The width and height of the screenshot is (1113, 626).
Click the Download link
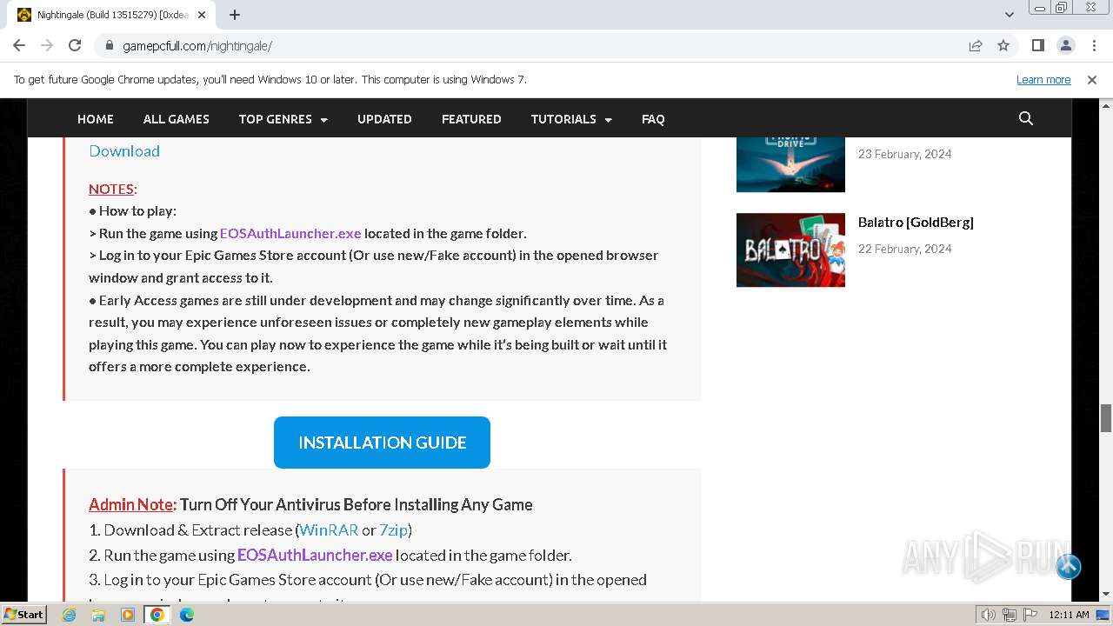[x=124, y=150]
